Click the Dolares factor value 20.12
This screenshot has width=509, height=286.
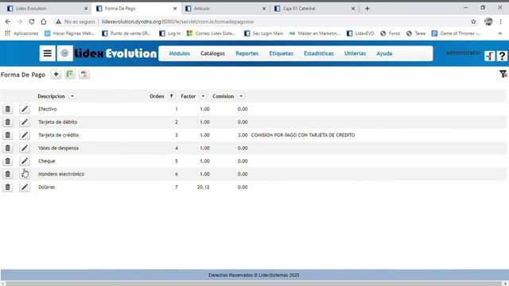(204, 187)
